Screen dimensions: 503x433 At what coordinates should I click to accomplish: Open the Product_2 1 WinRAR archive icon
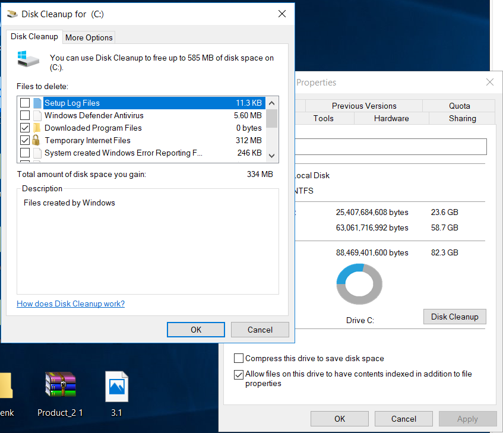tap(60, 386)
